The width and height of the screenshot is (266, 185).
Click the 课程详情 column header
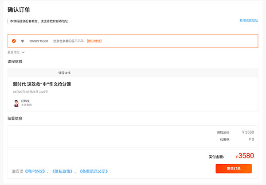click(64, 73)
